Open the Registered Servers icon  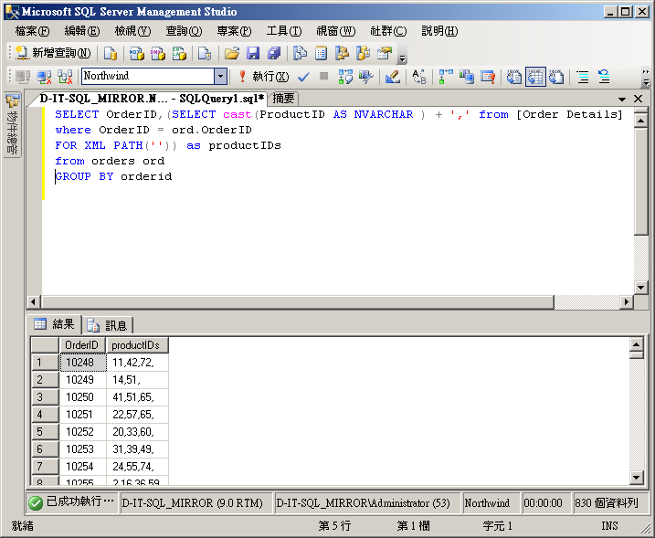[x=300, y=53]
